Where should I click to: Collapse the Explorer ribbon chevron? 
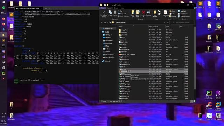(x=192, y=8)
